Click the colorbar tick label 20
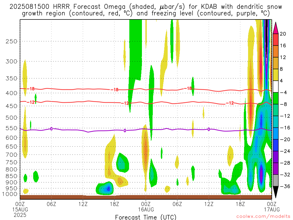 283,34
